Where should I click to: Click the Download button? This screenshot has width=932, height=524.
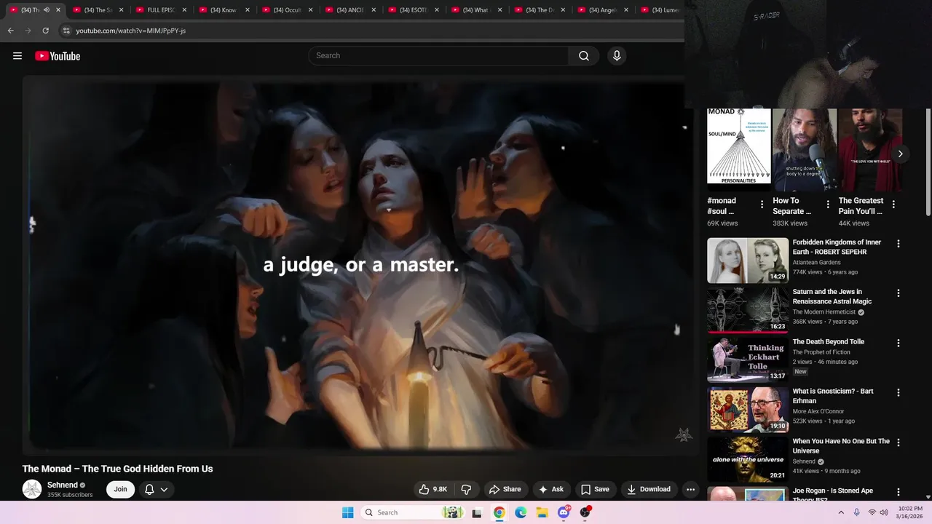click(649, 489)
